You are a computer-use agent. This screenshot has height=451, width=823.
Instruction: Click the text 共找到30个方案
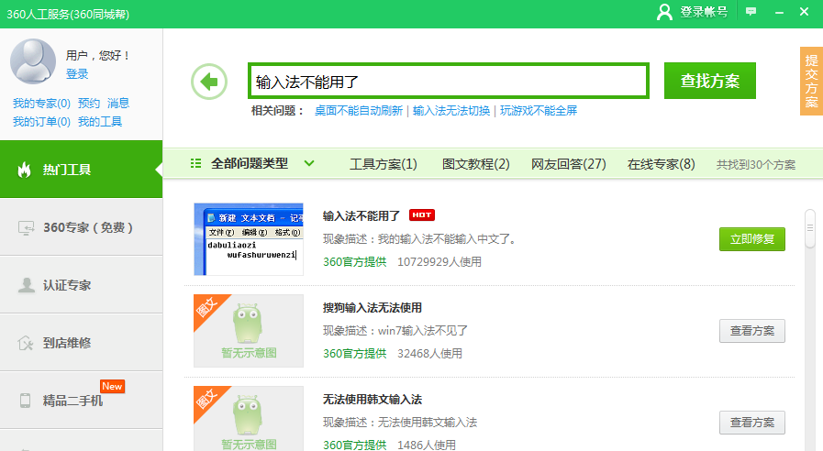[x=756, y=165]
